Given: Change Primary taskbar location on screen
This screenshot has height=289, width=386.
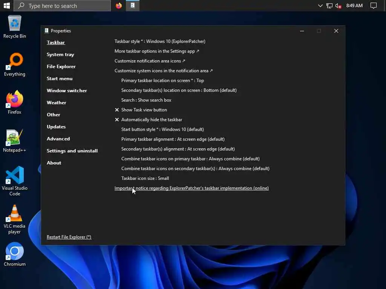Looking at the screenshot, I should tap(162, 81).
